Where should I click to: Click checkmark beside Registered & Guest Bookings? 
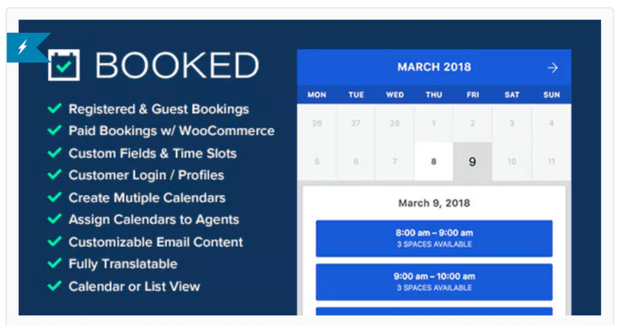point(55,108)
